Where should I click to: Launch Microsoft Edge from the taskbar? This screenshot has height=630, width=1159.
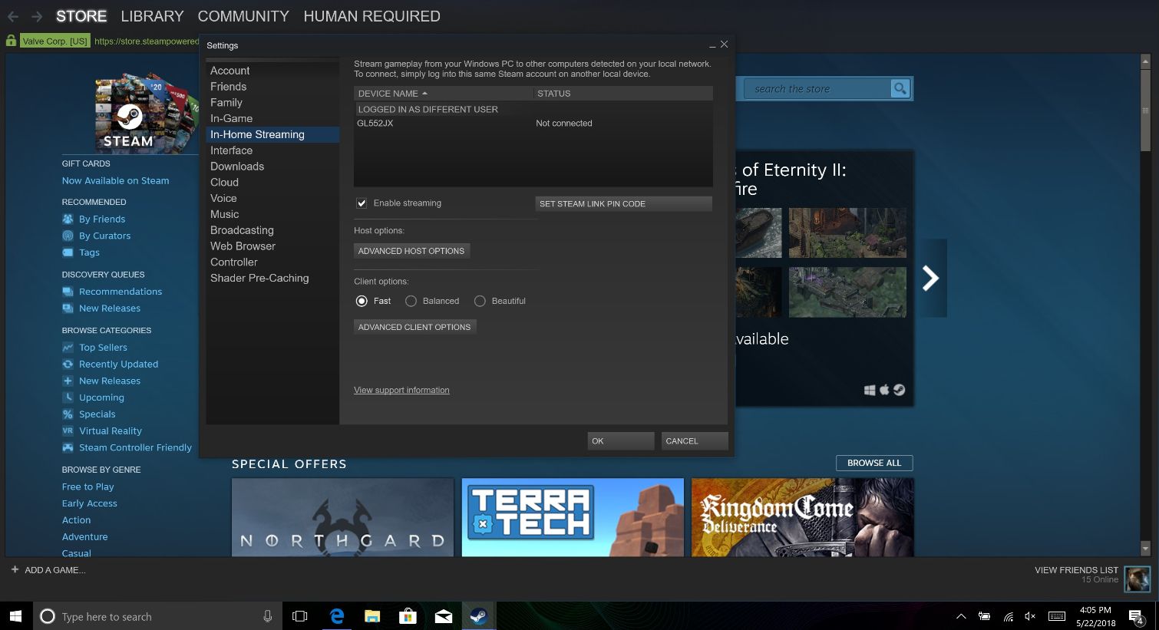[336, 616]
